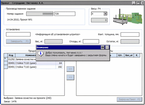Click the Код column header
This screenshot has width=145, height=105.
[11, 55]
